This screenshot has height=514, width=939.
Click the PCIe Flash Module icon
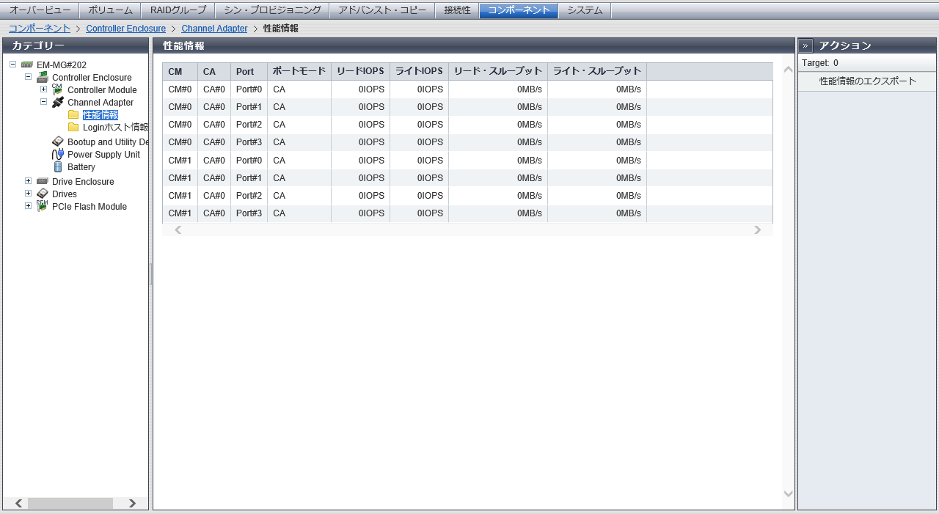point(43,207)
